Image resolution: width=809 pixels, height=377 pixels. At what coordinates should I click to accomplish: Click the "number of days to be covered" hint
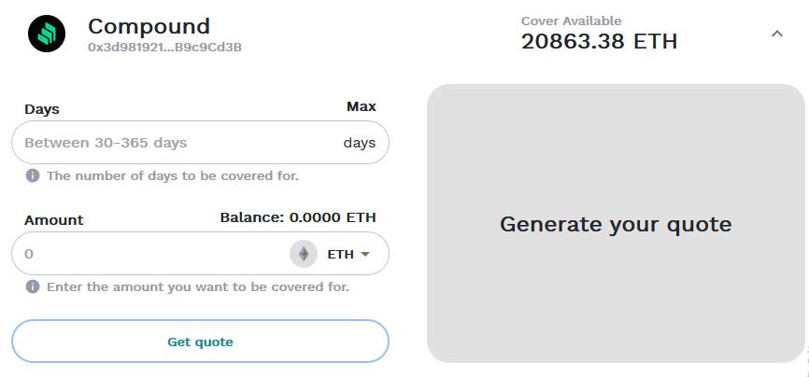coord(173,175)
